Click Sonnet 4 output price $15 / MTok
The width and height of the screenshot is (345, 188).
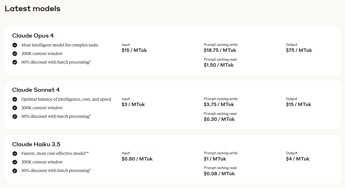pos(299,105)
